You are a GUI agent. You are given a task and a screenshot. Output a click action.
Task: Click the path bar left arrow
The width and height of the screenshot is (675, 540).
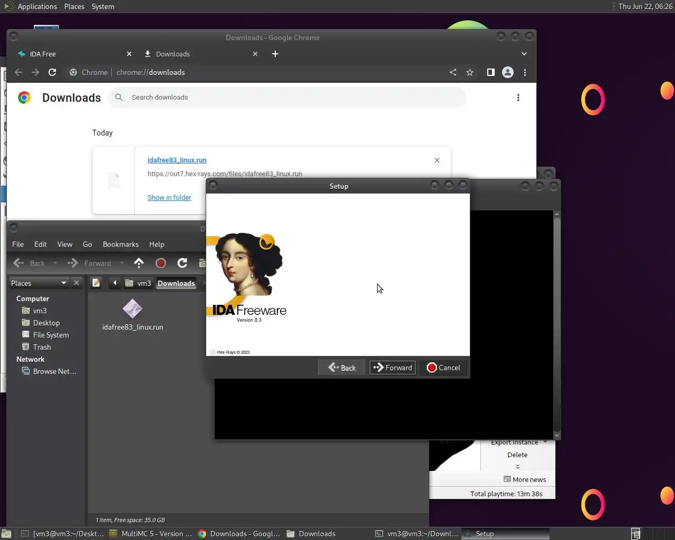(114, 283)
